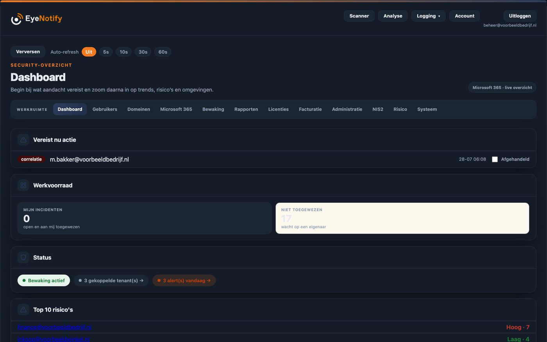Open the Systeem tab

click(427, 109)
